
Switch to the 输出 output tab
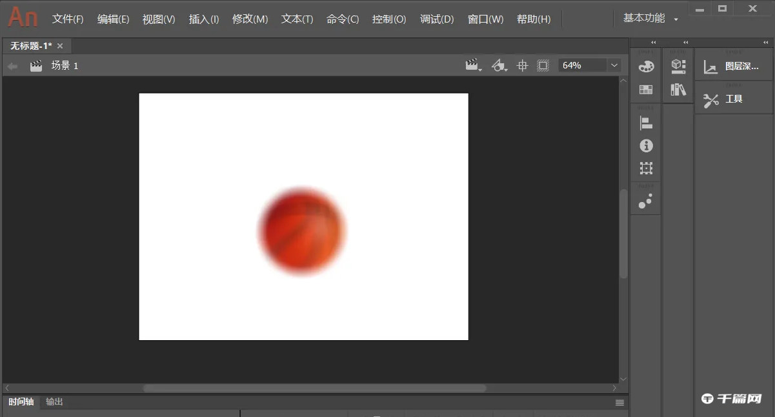[x=54, y=402]
